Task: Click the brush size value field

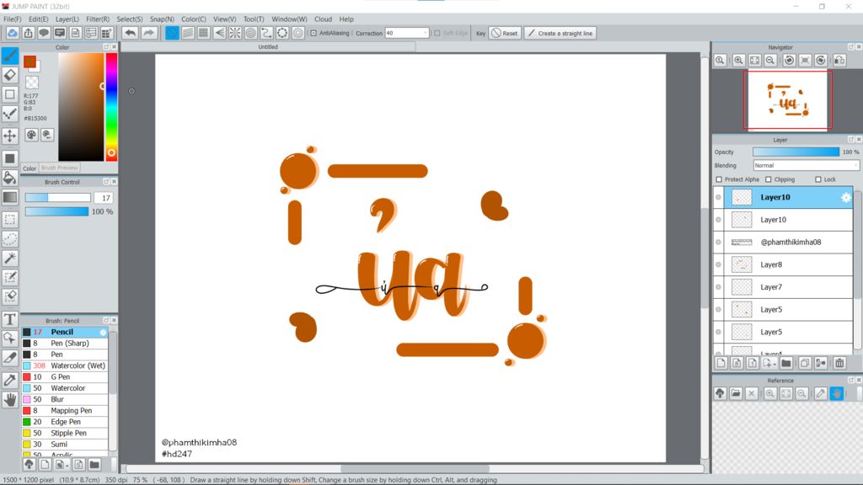Action: click(104, 198)
